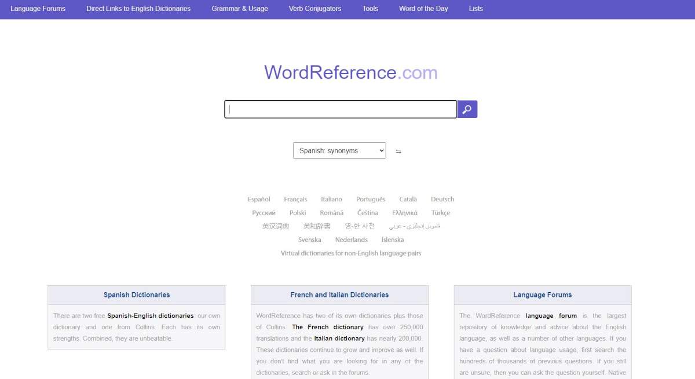The width and height of the screenshot is (695, 379).
Task: Switch site language to Português
Action: click(371, 199)
